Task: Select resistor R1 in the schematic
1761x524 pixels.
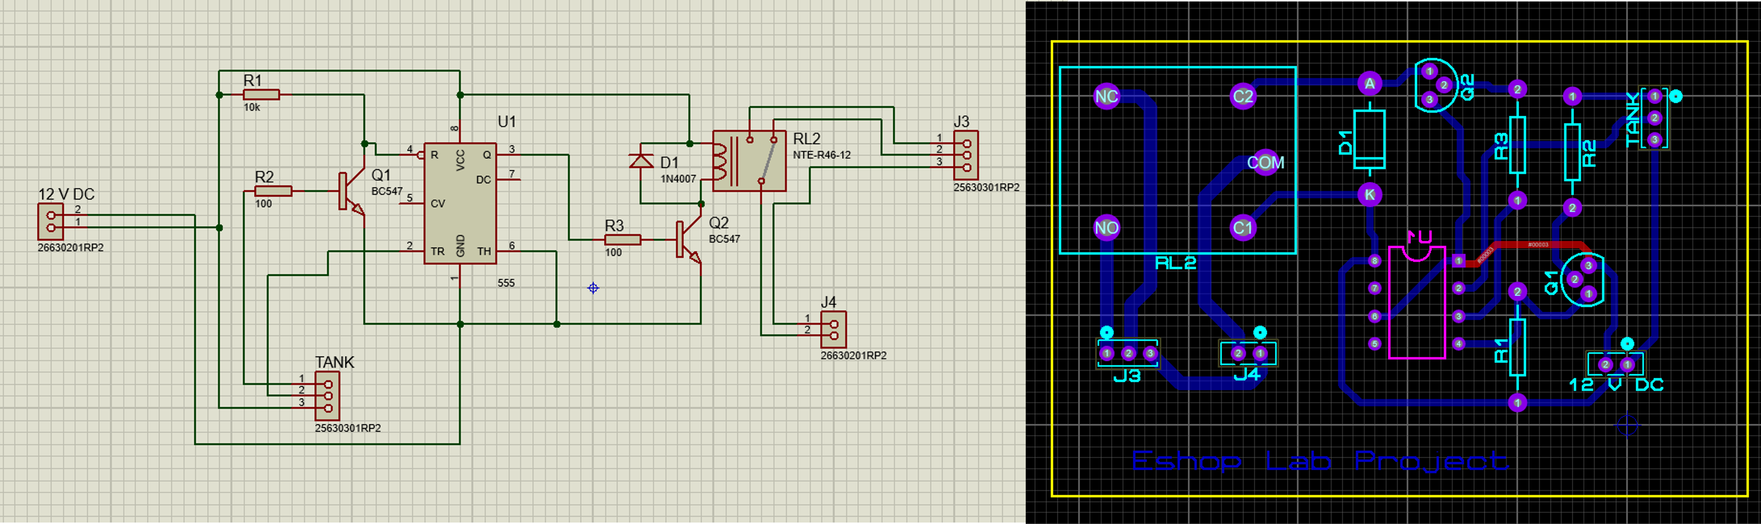Action: pos(261,95)
